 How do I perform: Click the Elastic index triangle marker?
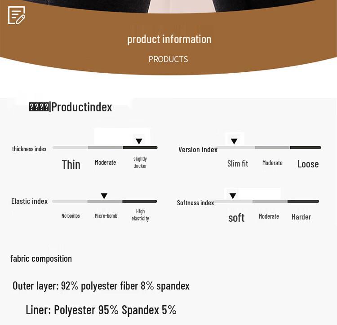pyautogui.click(x=104, y=196)
